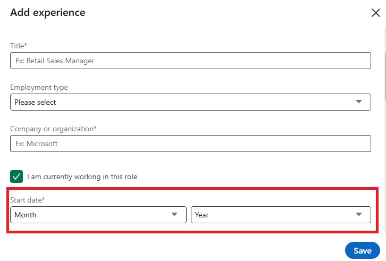386x261 pixels.
Task: Open the Employment type 'Please select' dropdown
Action: 190,102
